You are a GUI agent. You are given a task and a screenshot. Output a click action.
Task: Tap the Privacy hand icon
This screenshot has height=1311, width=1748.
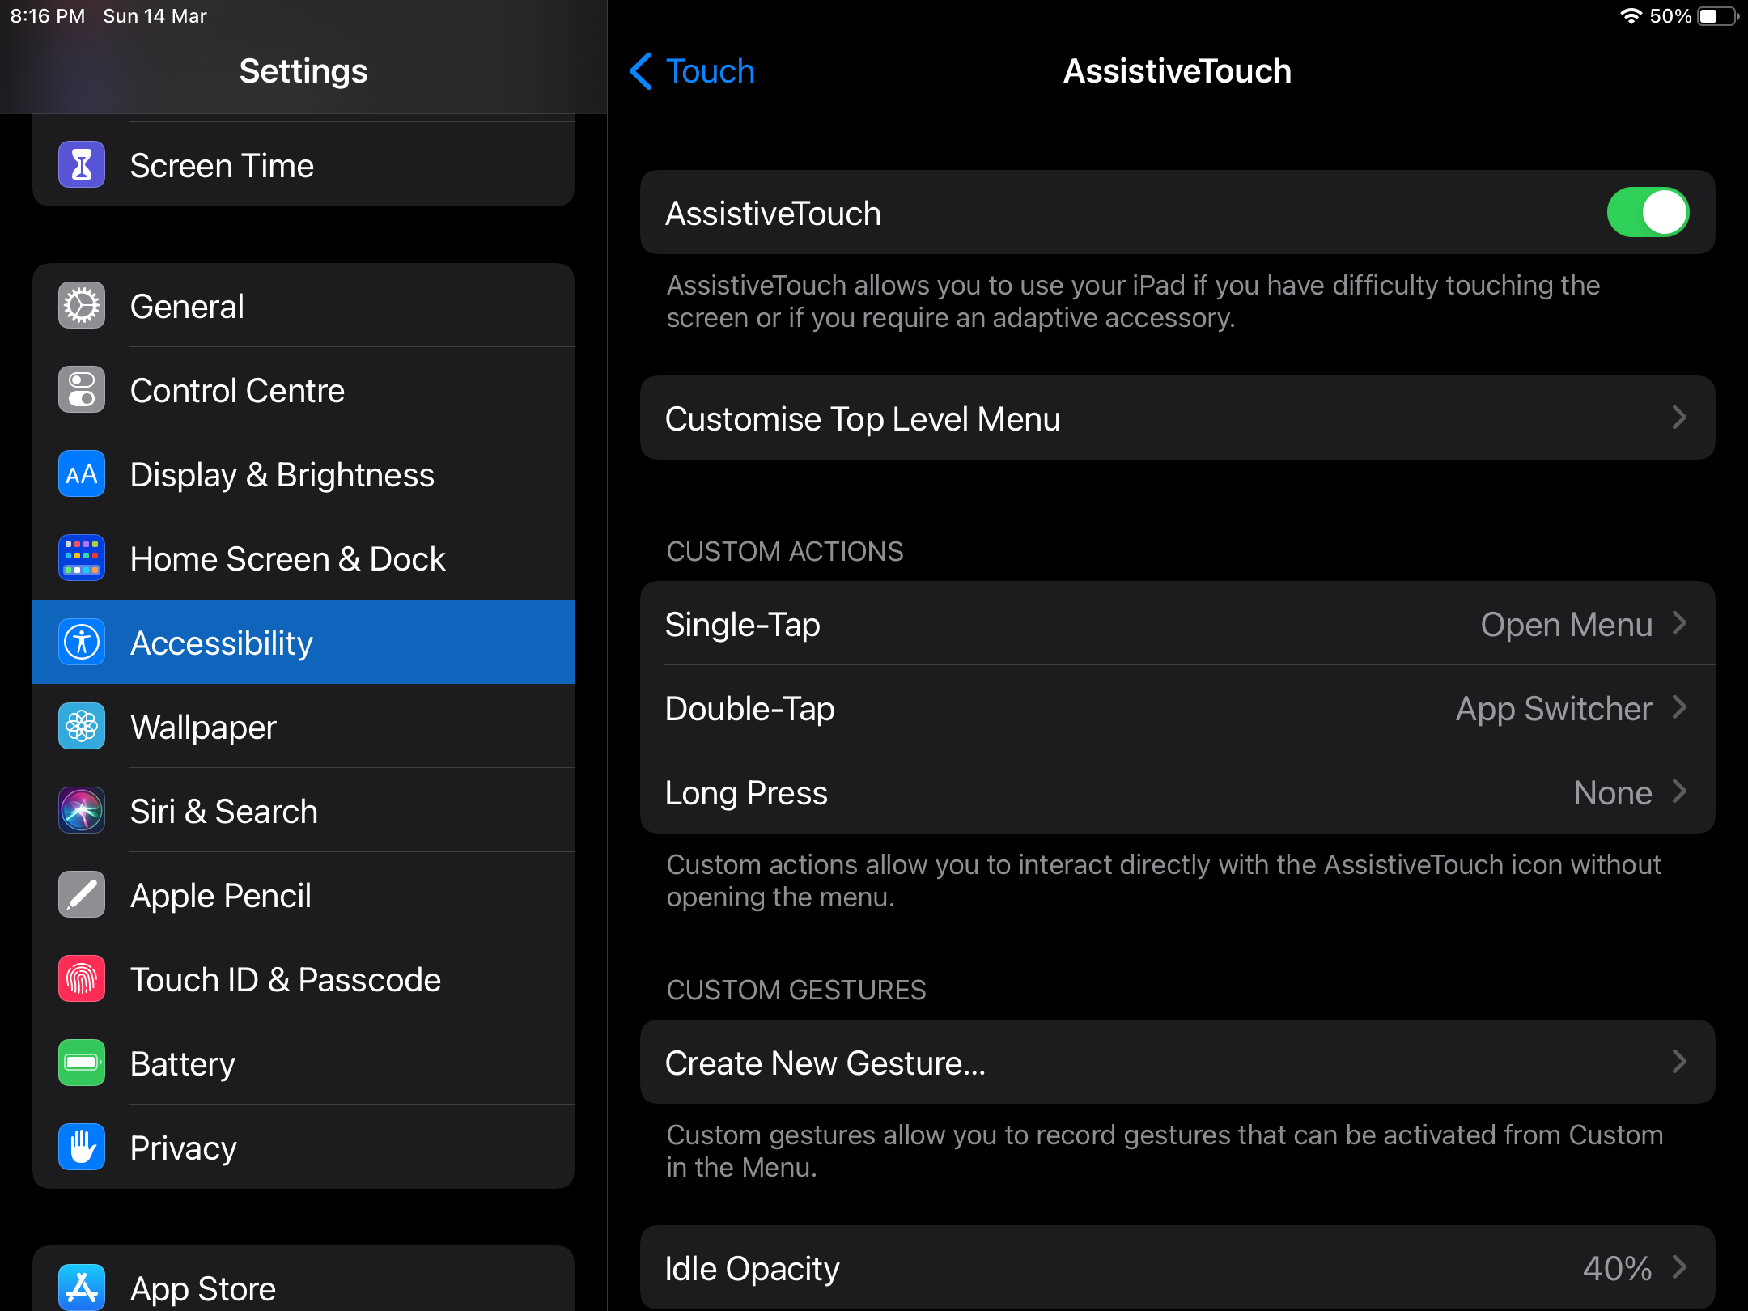tap(82, 1148)
